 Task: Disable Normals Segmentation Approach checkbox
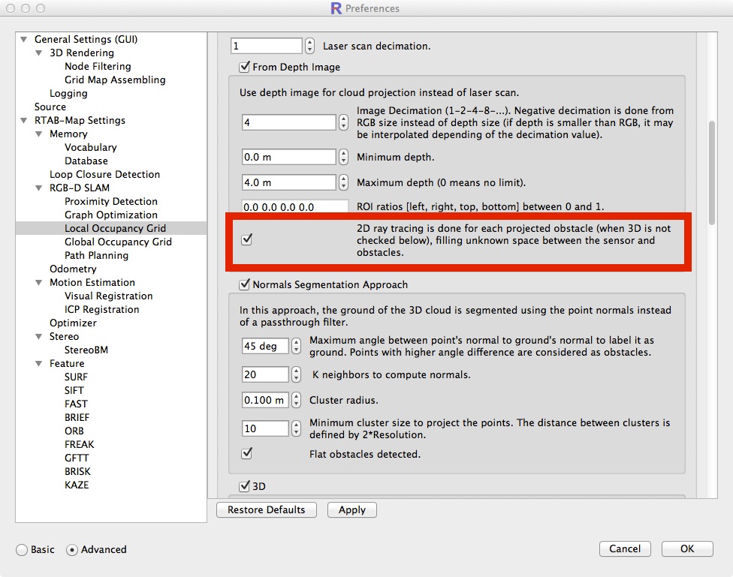244,285
